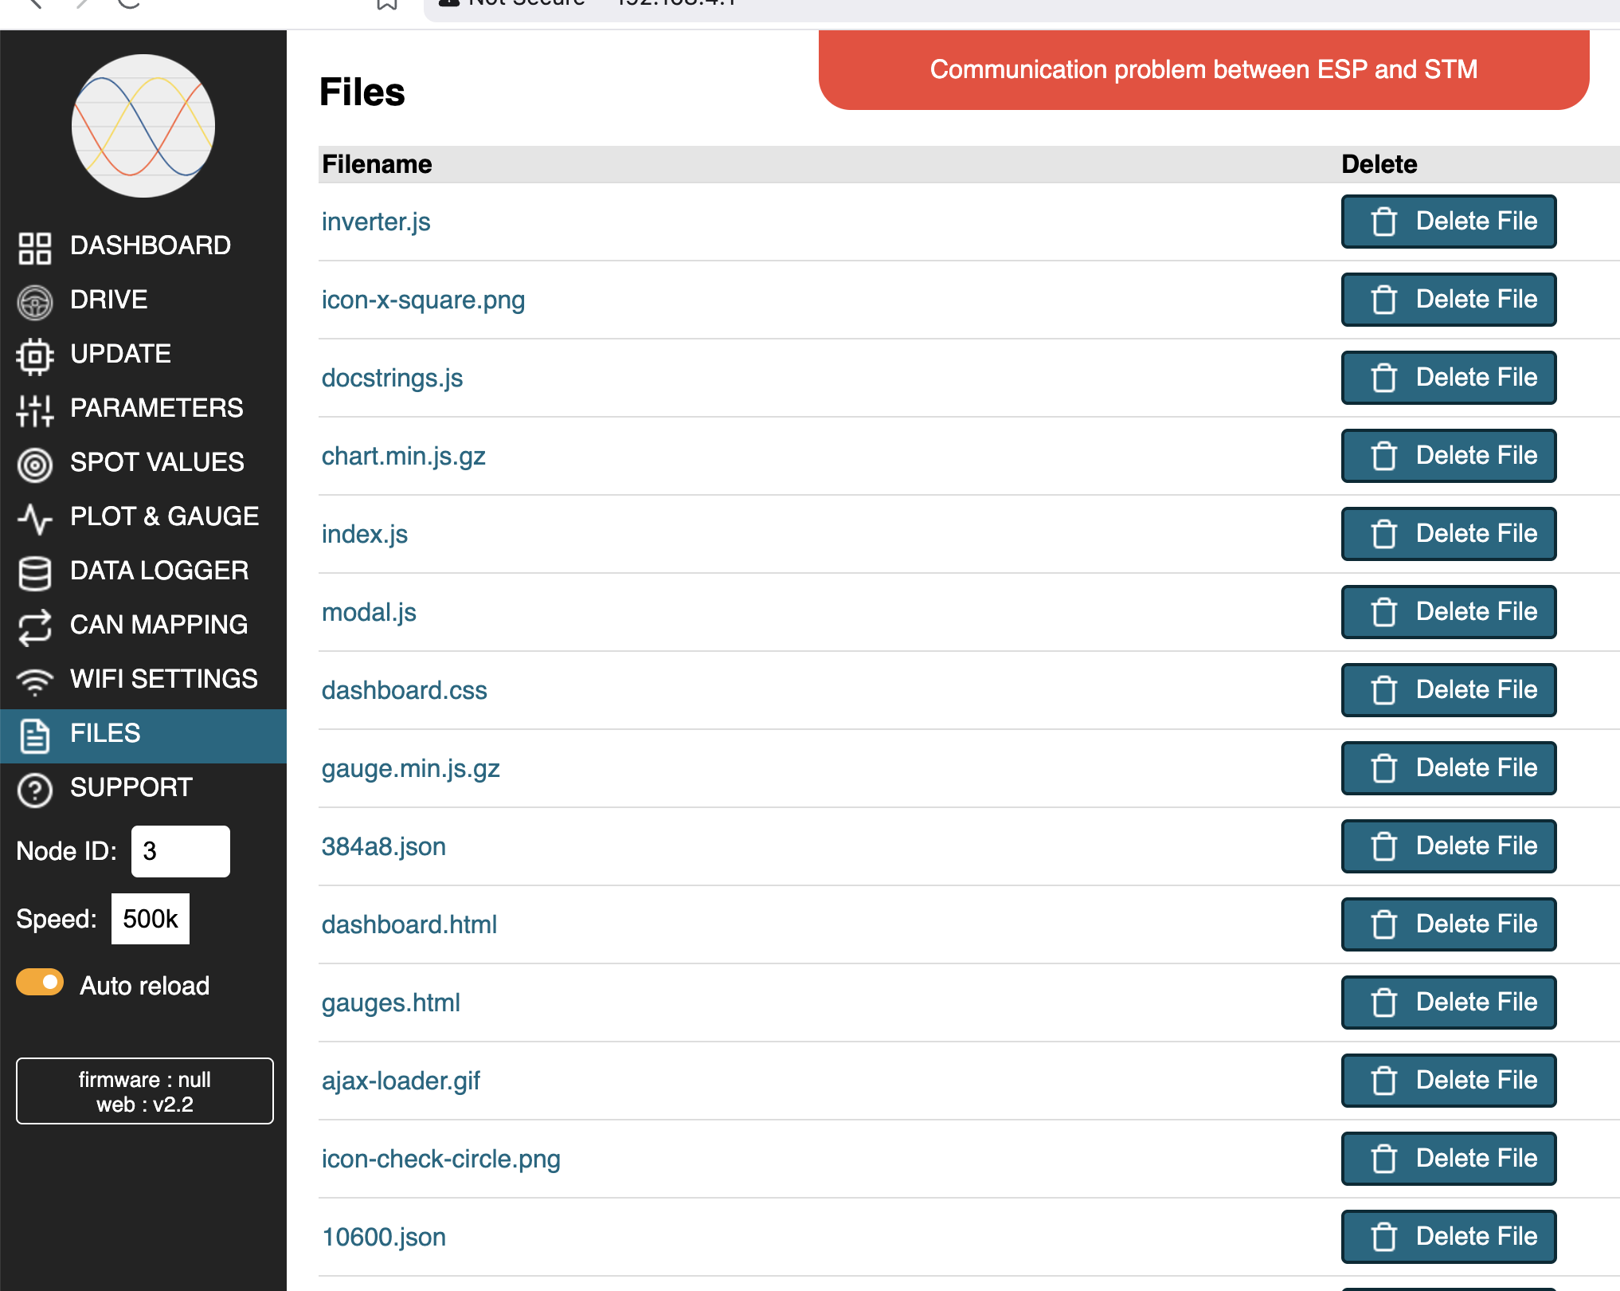
Task: Toggle the Auto reload switch
Action: click(40, 983)
